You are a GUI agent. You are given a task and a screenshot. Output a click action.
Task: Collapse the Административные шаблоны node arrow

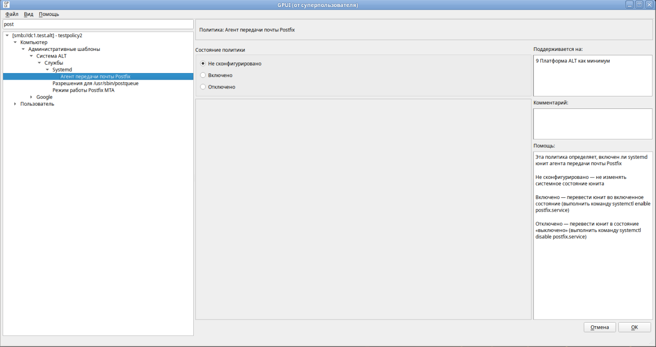pyautogui.click(x=23, y=49)
